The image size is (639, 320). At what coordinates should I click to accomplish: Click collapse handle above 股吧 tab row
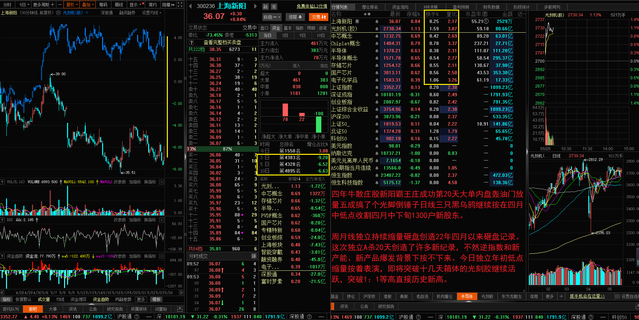coord(92,304)
